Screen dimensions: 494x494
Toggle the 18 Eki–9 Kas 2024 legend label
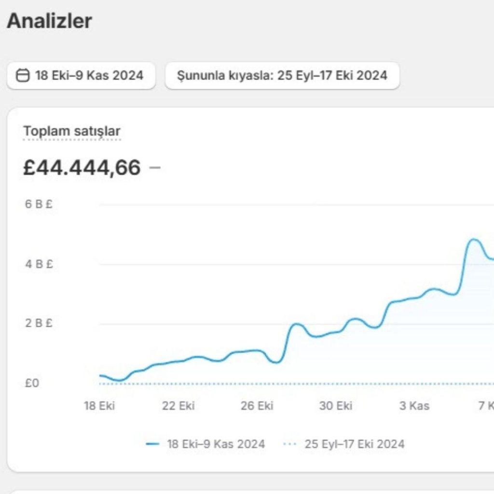coord(216,444)
